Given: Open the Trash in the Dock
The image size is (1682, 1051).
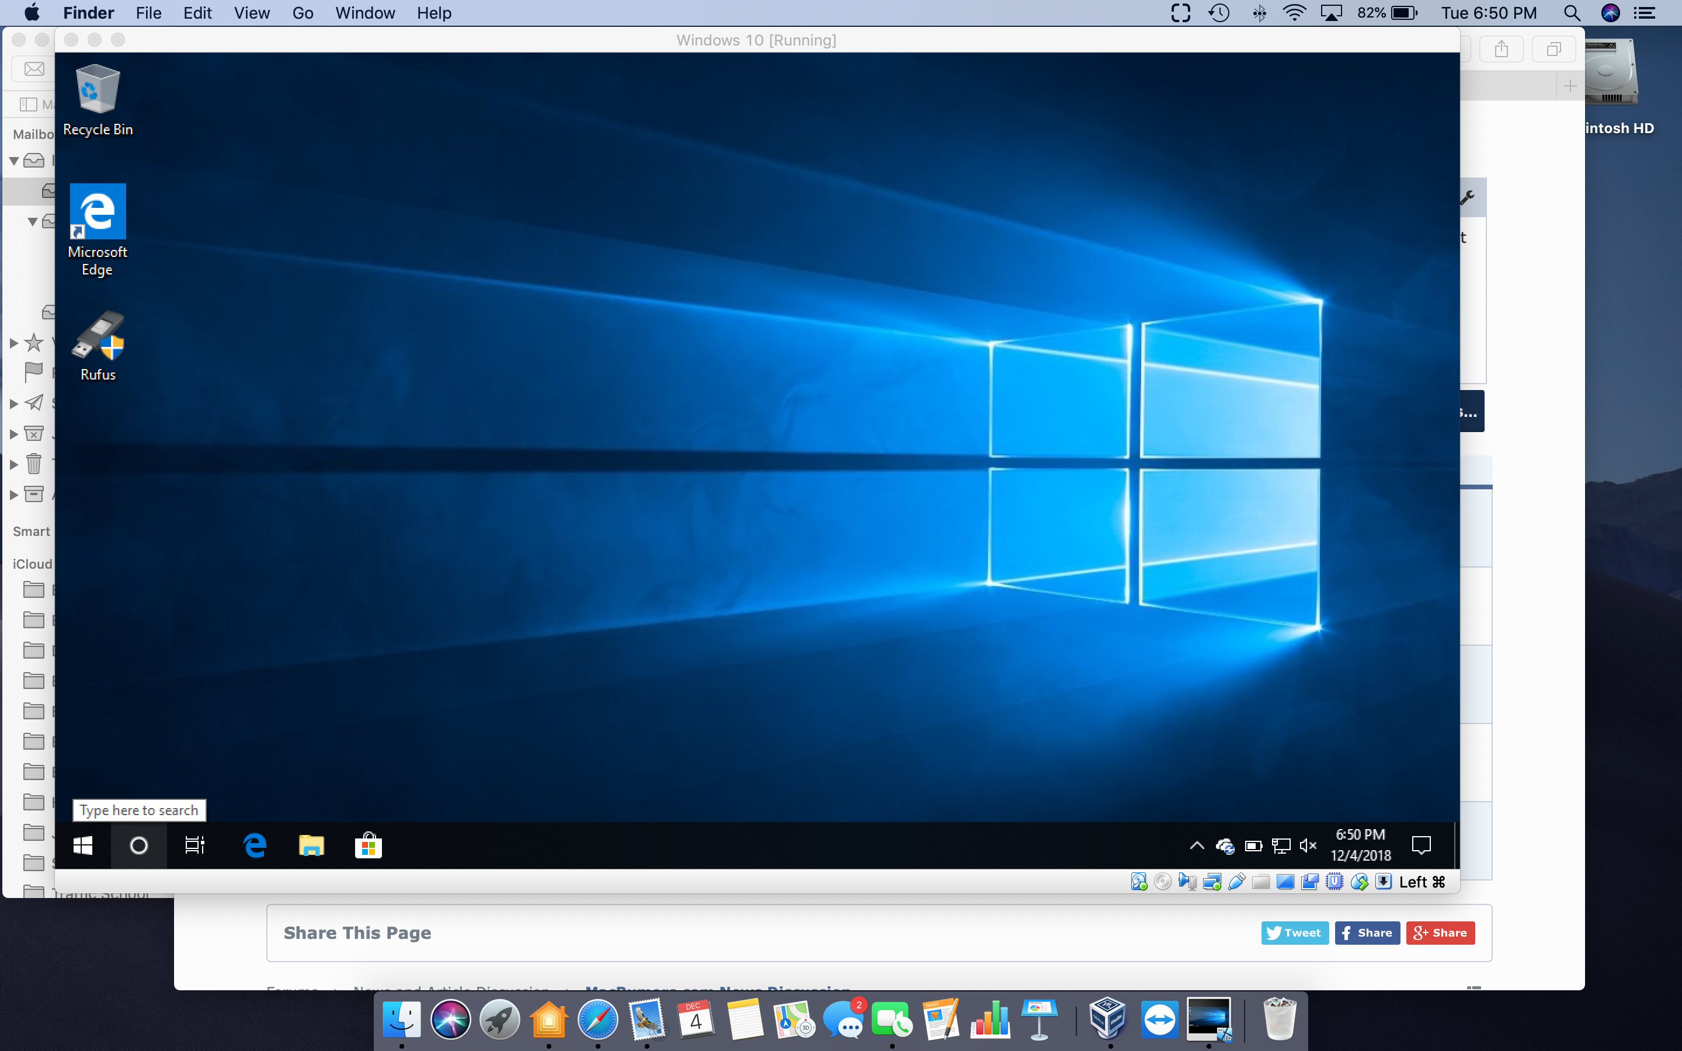Looking at the screenshot, I should point(1280,1019).
